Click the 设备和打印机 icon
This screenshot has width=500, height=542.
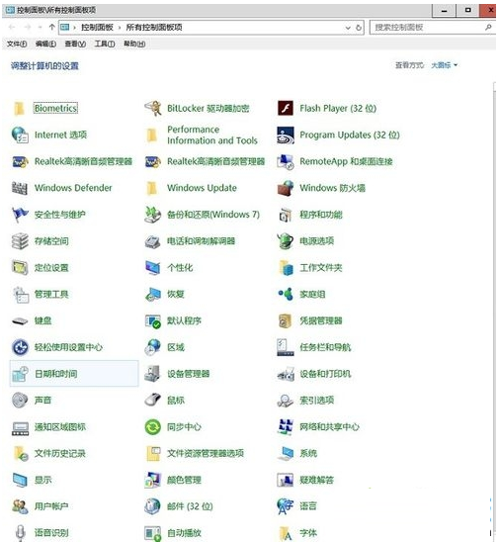pyautogui.click(x=286, y=374)
